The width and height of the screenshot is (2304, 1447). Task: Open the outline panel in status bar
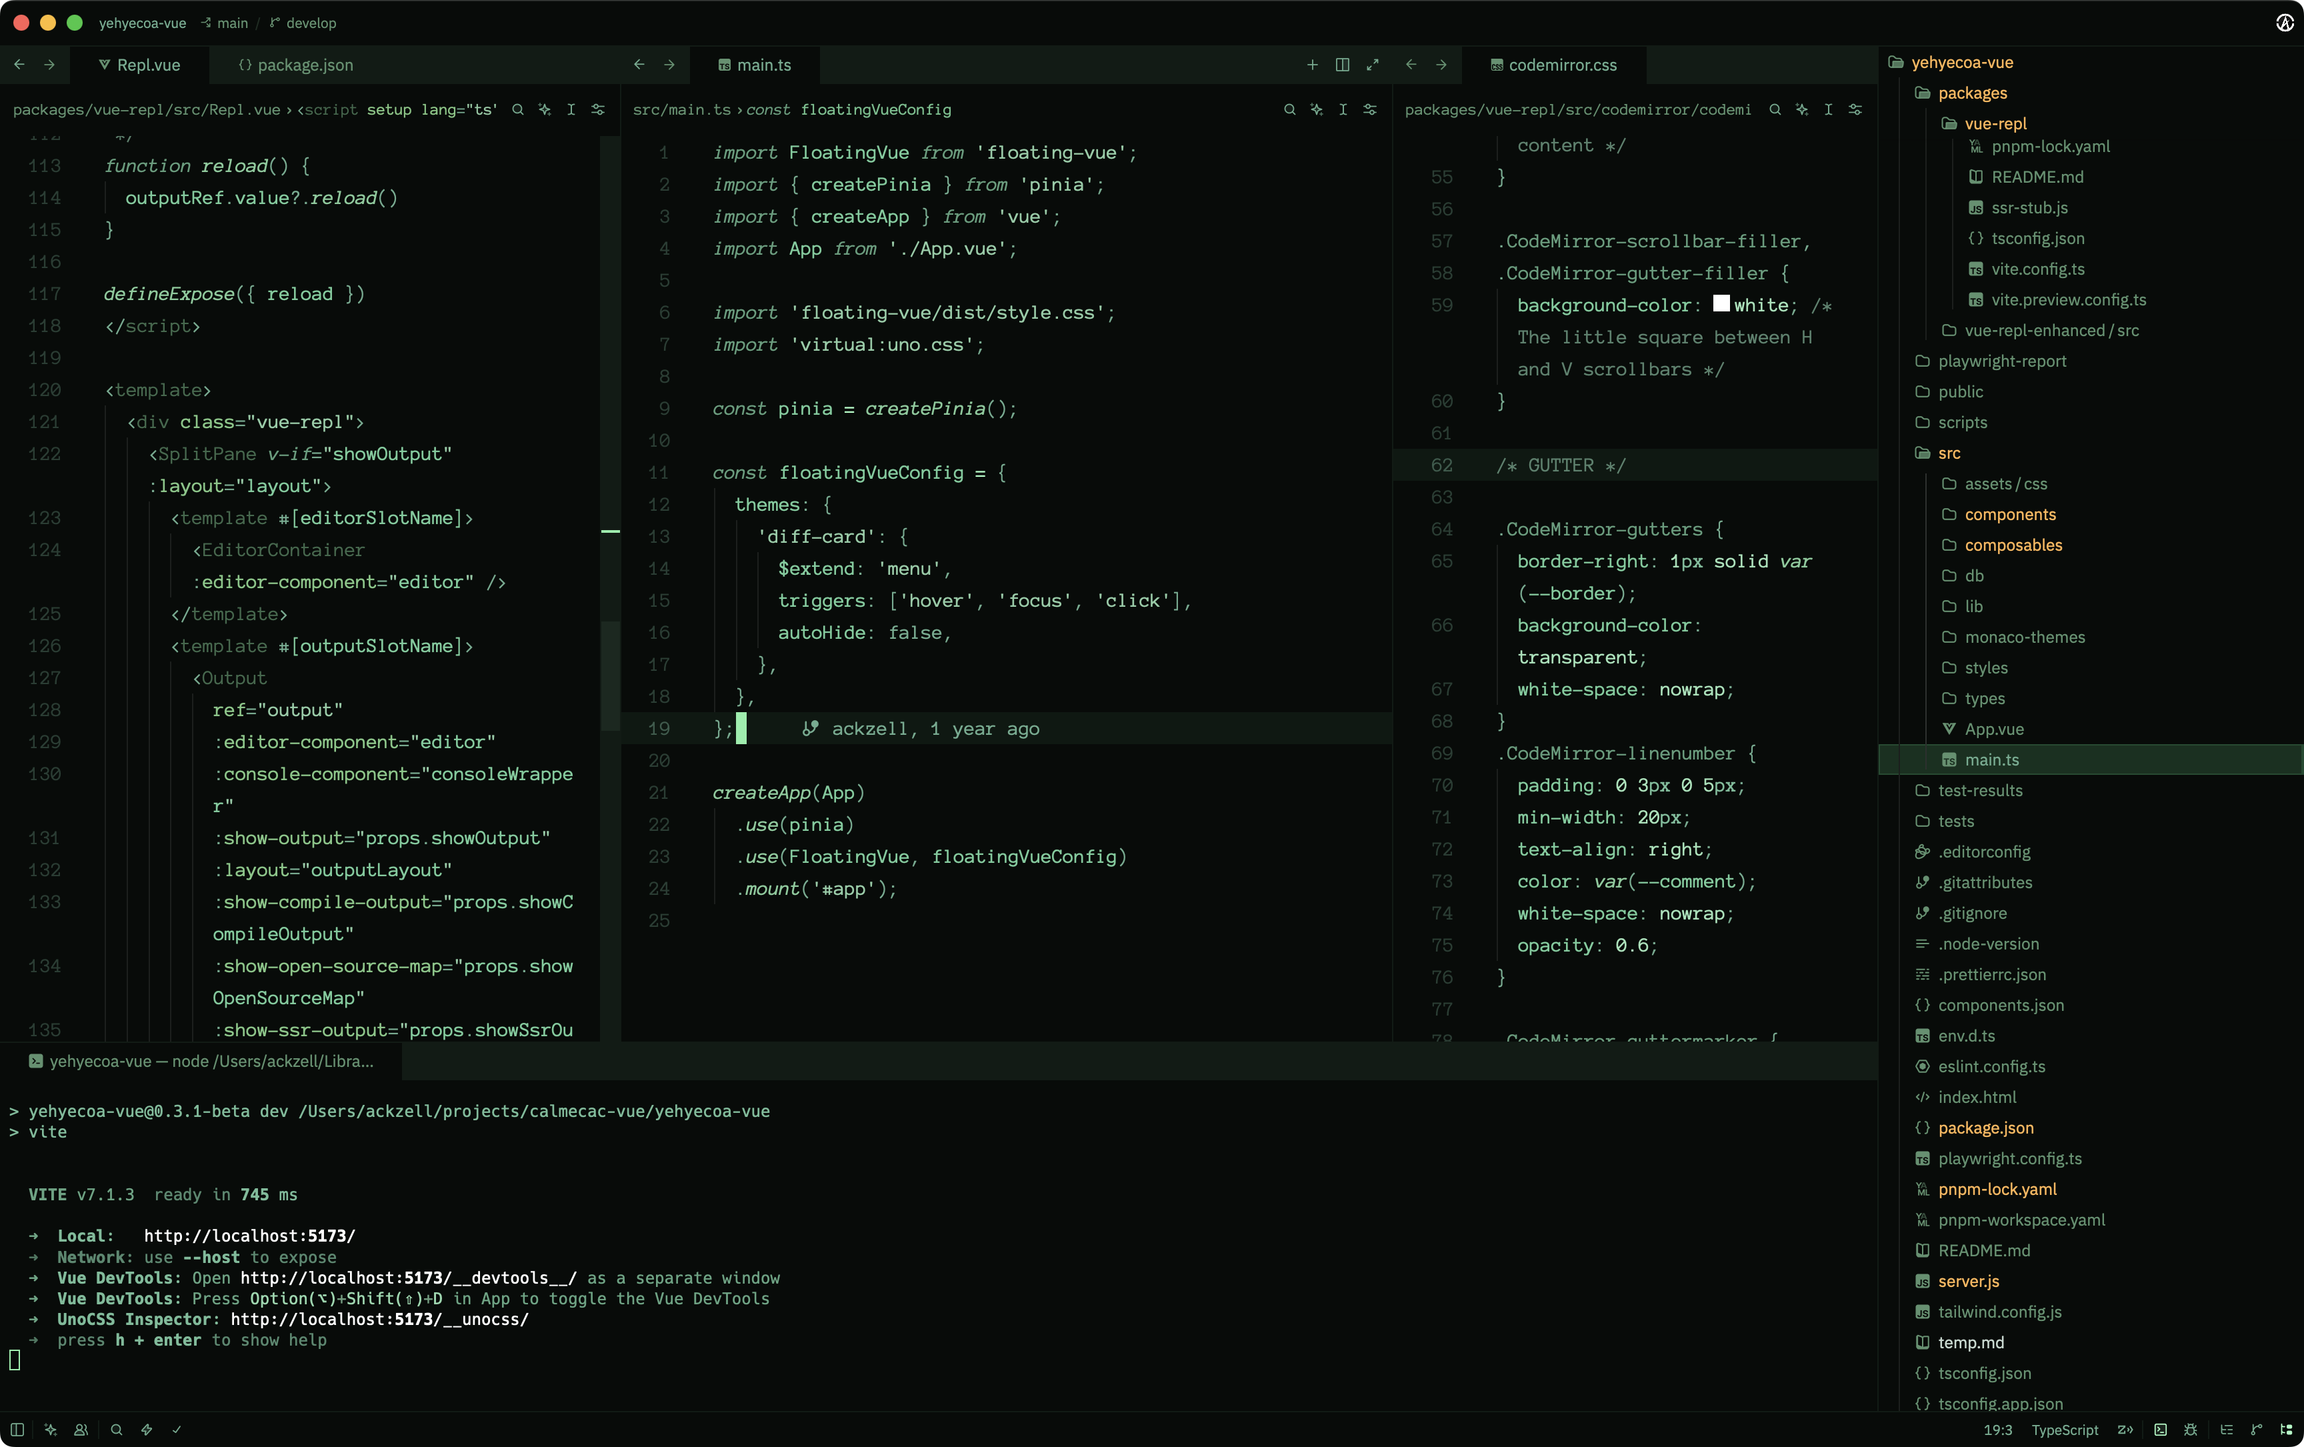(2227, 1430)
